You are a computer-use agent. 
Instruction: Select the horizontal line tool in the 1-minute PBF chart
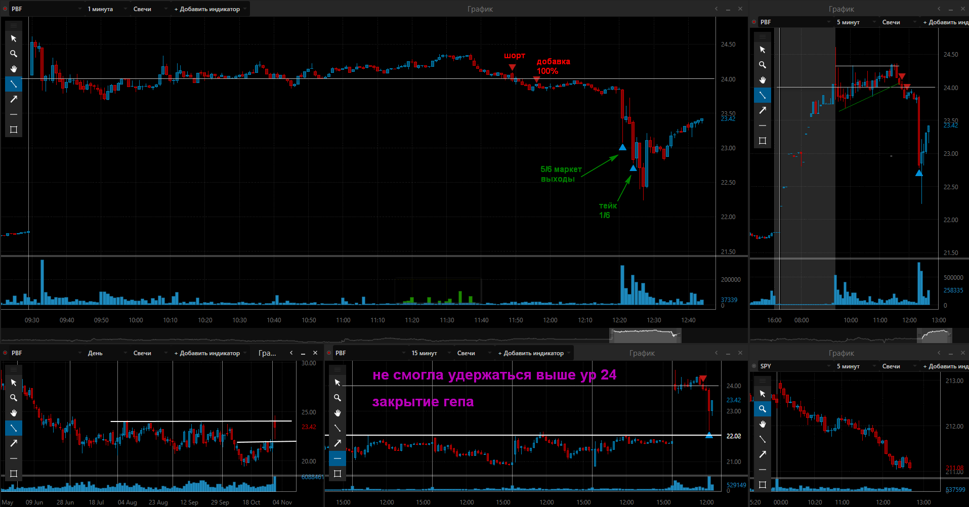pos(14,114)
